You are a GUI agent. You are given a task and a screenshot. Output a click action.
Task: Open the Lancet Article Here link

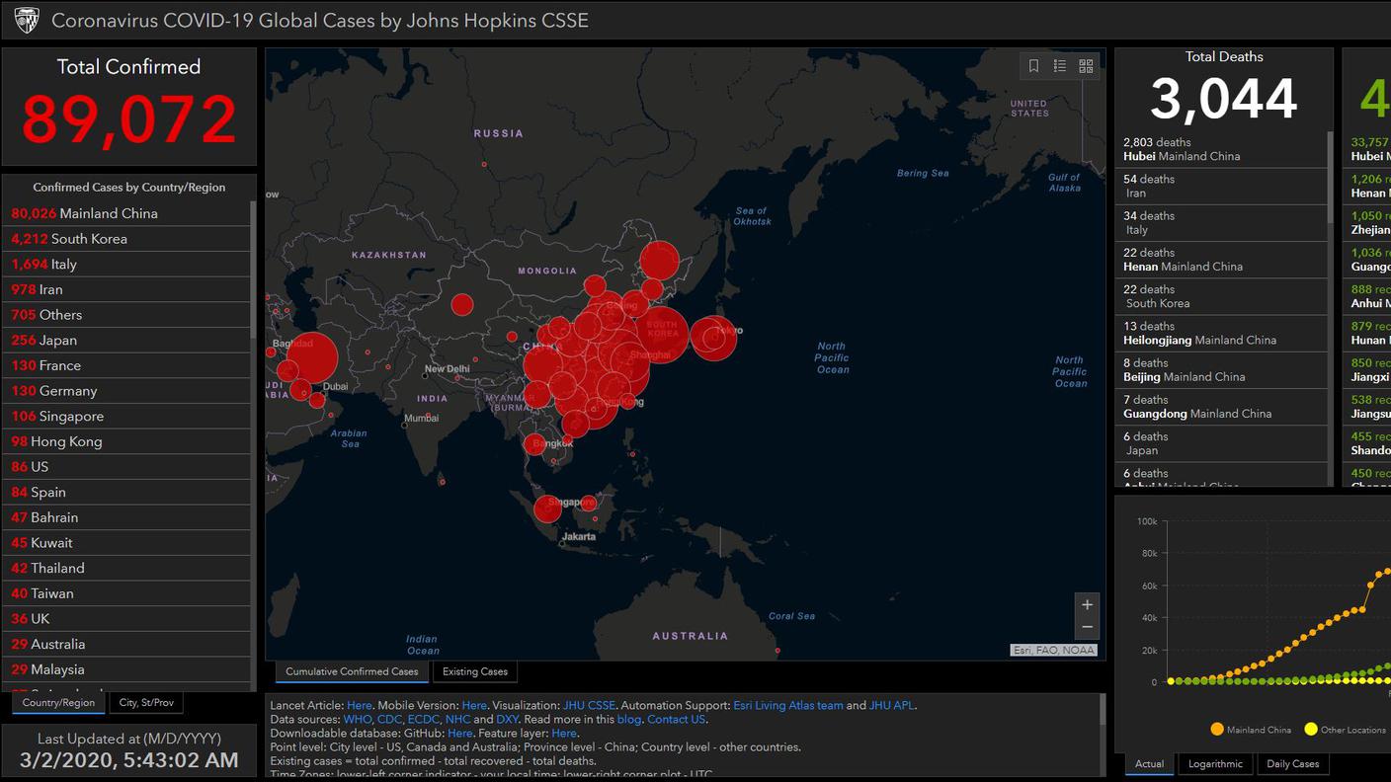point(360,706)
